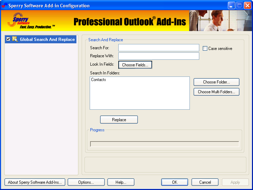The width and height of the screenshot is (253, 190).
Task: Click the title bar app icon
Action: 4,6
